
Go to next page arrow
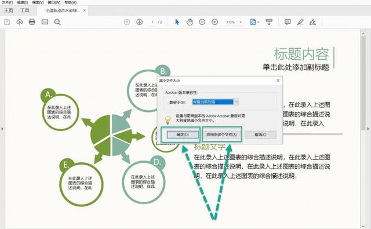[139, 22]
